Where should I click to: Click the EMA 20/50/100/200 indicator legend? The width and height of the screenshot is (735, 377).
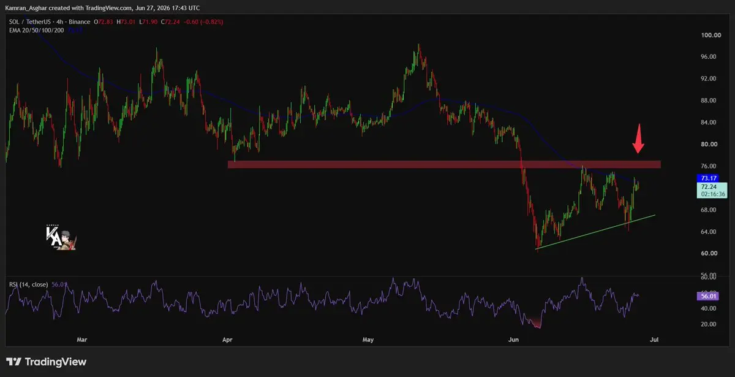point(36,29)
